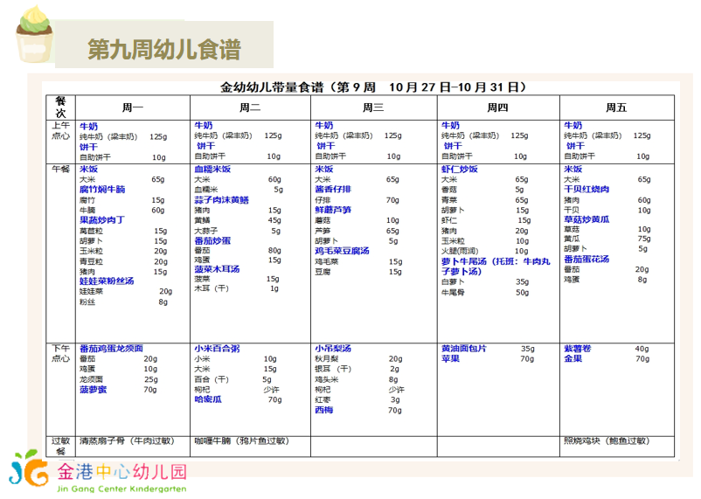Click the fruit name 西梅

[324, 410]
